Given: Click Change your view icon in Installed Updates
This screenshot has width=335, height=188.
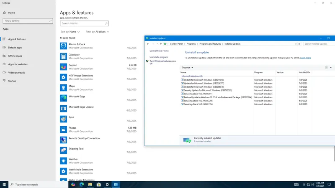Looking at the screenshot, I should [x=327, y=68].
